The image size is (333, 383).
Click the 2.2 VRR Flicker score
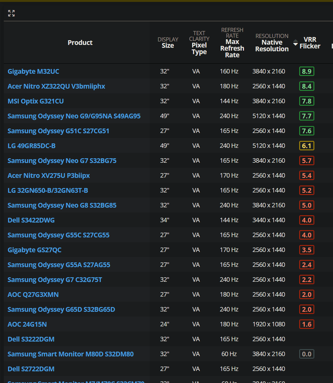[x=307, y=279]
